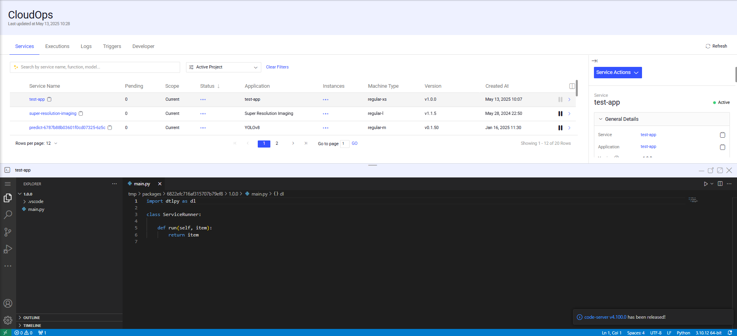Pause the predict-6787b88b service
The image size is (737, 336).
point(560,128)
